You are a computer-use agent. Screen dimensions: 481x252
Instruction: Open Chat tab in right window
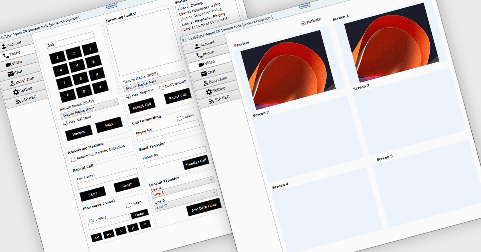coord(209,72)
